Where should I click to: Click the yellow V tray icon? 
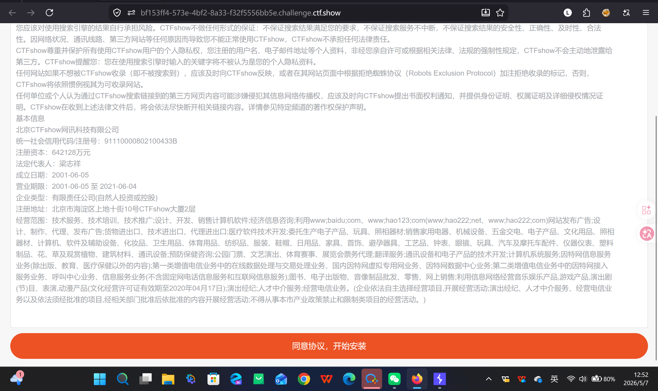tap(505, 379)
